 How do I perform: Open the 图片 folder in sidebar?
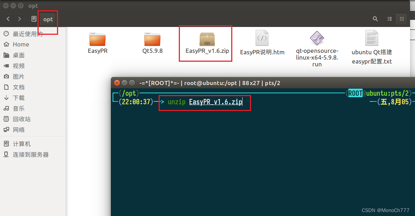pyautogui.click(x=19, y=76)
